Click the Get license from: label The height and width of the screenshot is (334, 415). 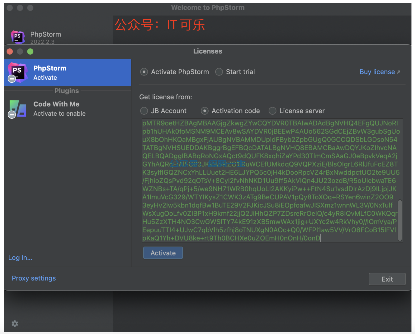point(166,97)
